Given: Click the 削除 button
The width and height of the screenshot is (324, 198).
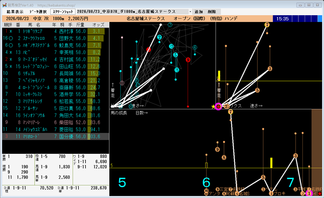Looking at the screenshot, I should click(x=212, y=12).
